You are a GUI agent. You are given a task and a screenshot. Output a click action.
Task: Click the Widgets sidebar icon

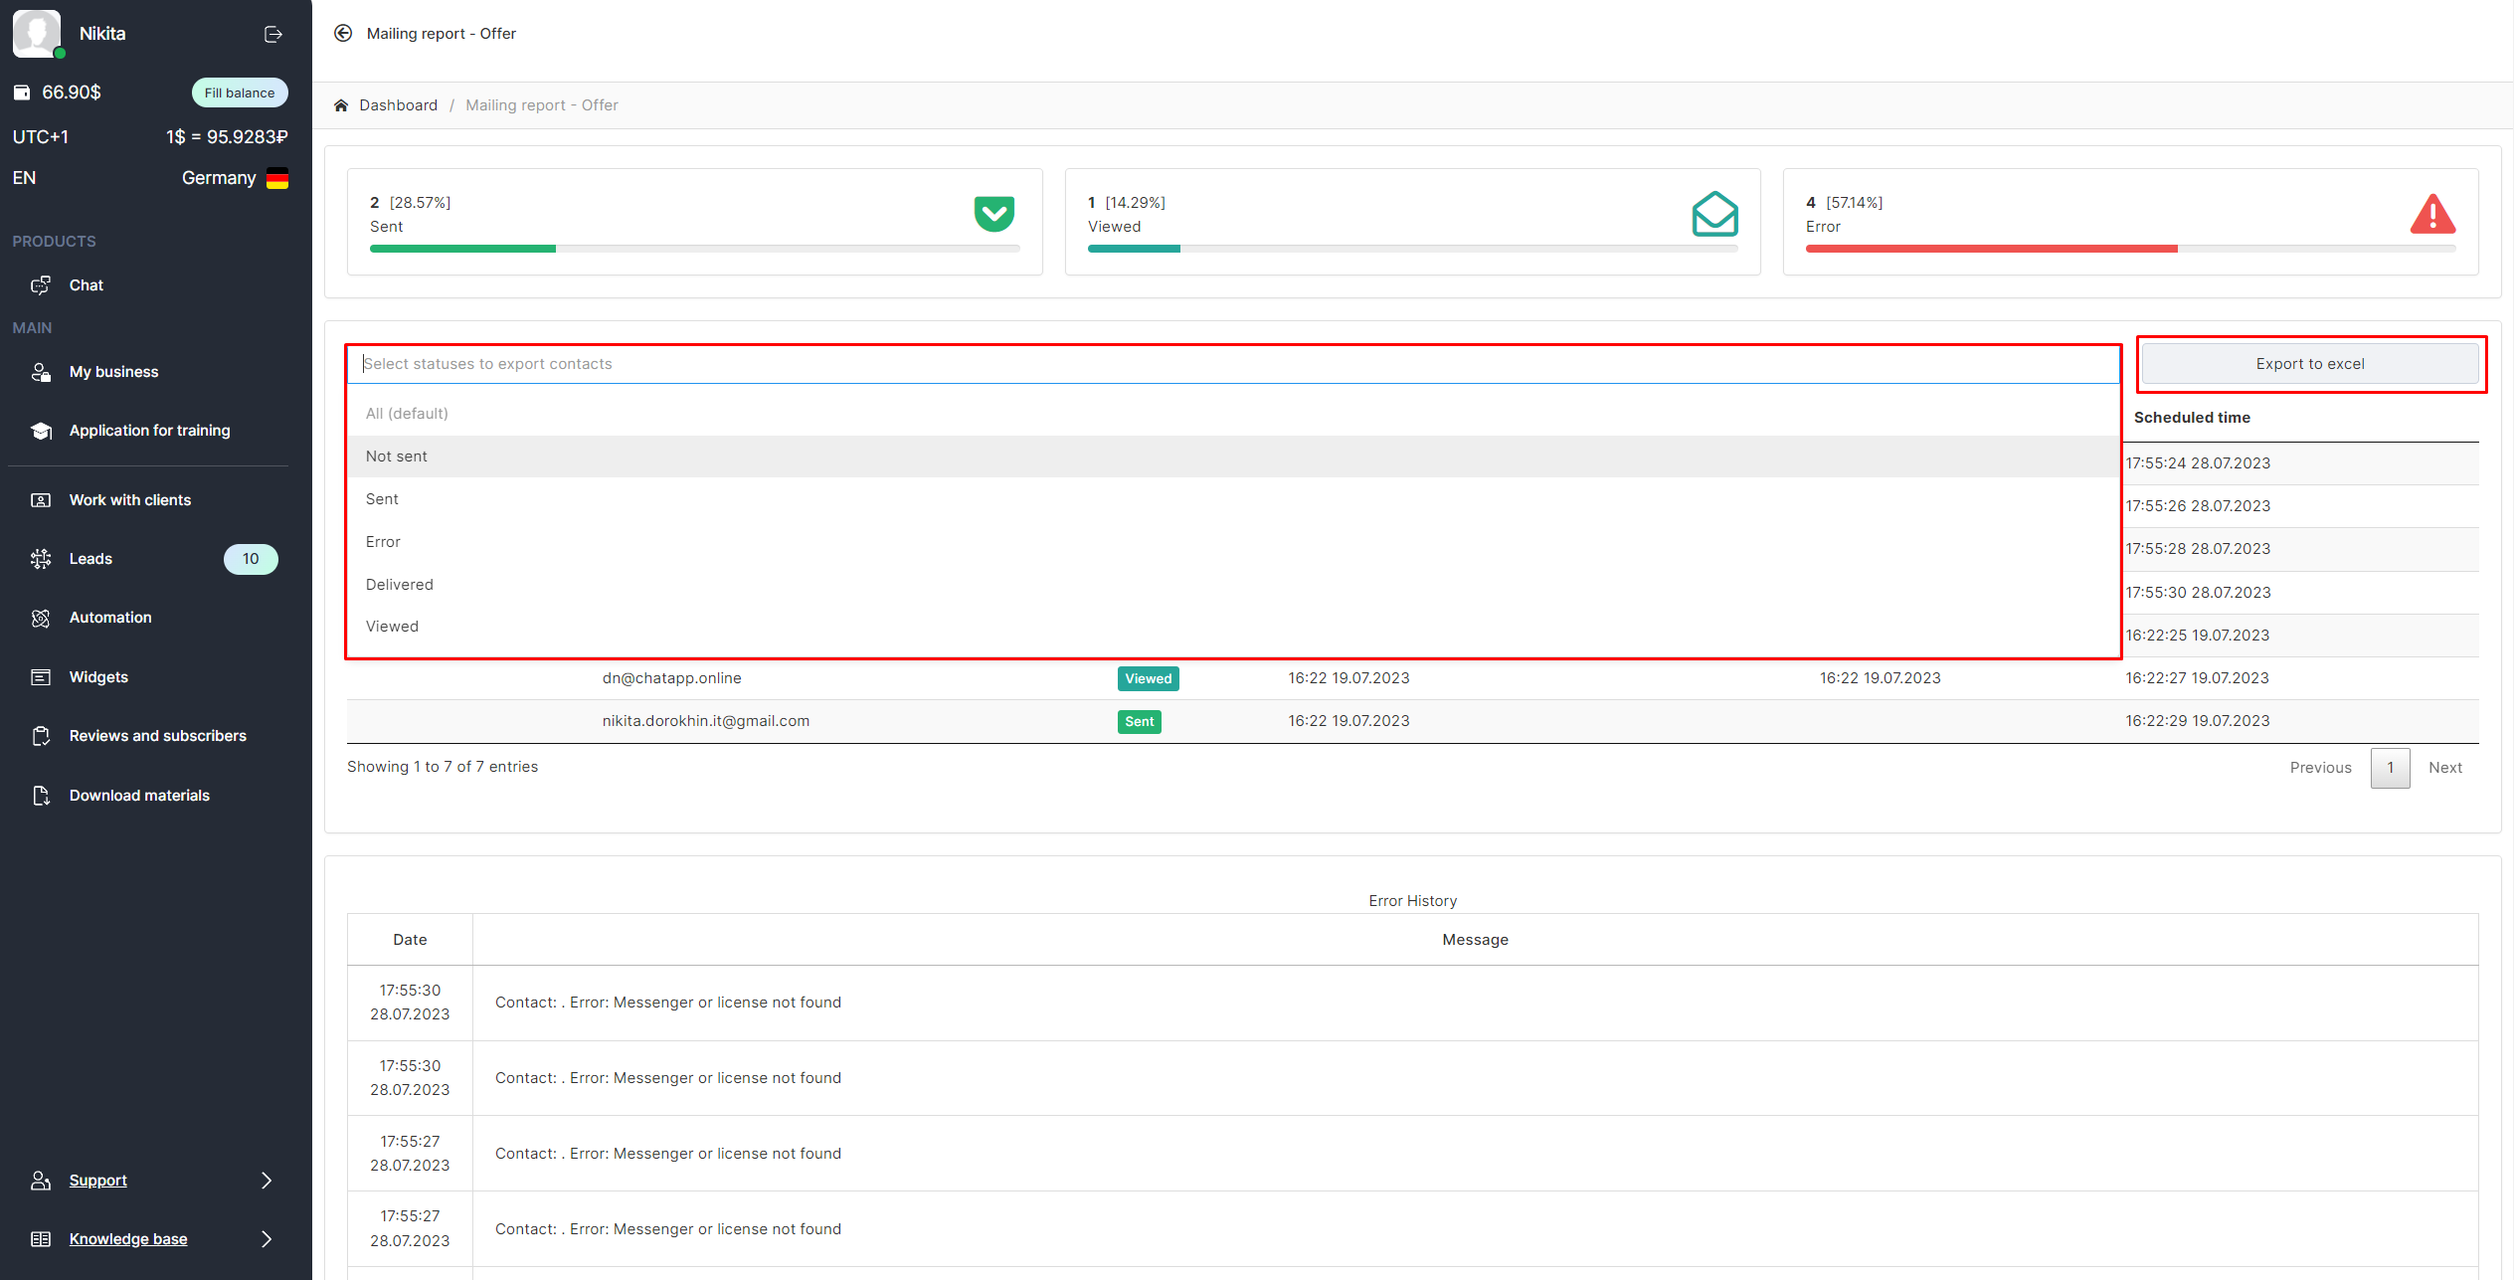tap(41, 677)
